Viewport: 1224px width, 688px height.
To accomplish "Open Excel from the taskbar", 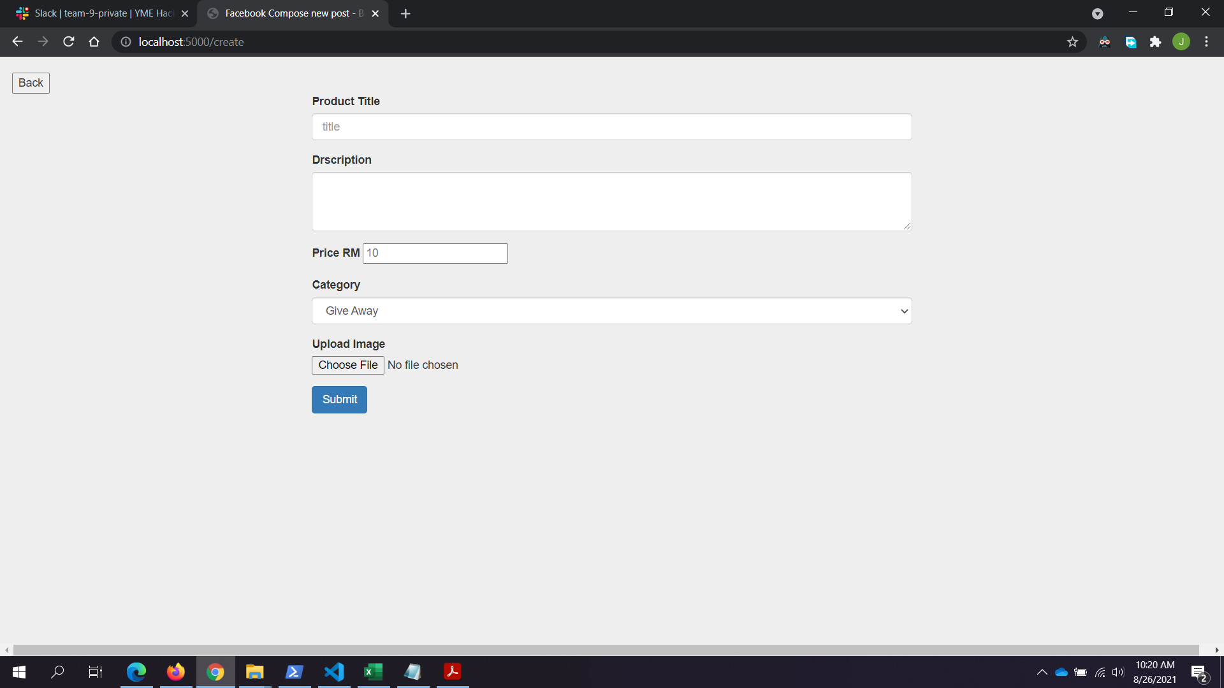I will coord(373,671).
